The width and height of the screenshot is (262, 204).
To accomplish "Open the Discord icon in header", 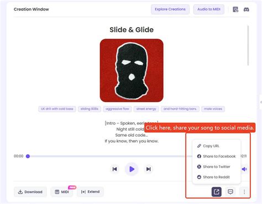I will pyautogui.click(x=246, y=9).
